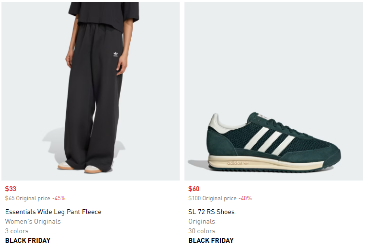Click the $60 sale price
366x249 pixels.
(x=194, y=189)
